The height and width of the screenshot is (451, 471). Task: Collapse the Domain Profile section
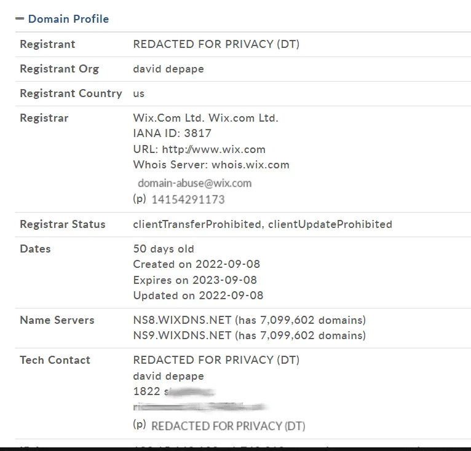click(x=20, y=19)
